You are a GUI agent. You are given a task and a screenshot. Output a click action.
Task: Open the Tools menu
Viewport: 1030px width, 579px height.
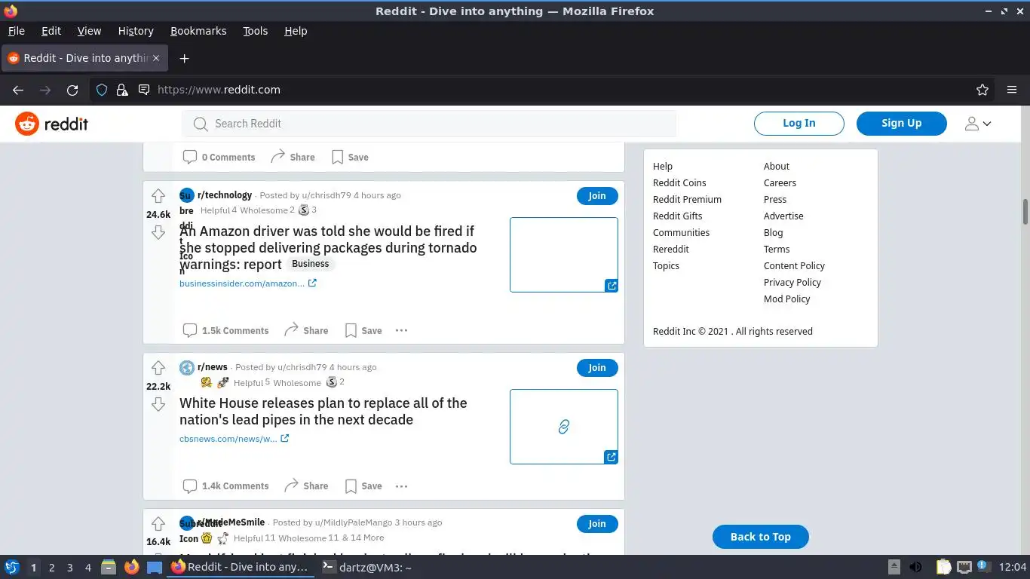point(255,31)
